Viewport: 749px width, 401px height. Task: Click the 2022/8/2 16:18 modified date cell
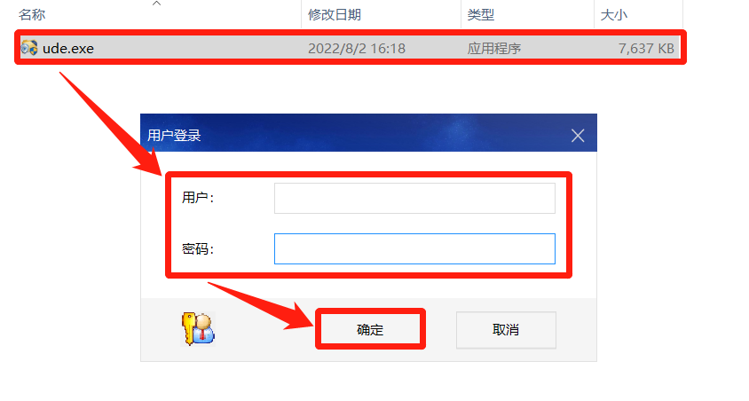[357, 48]
